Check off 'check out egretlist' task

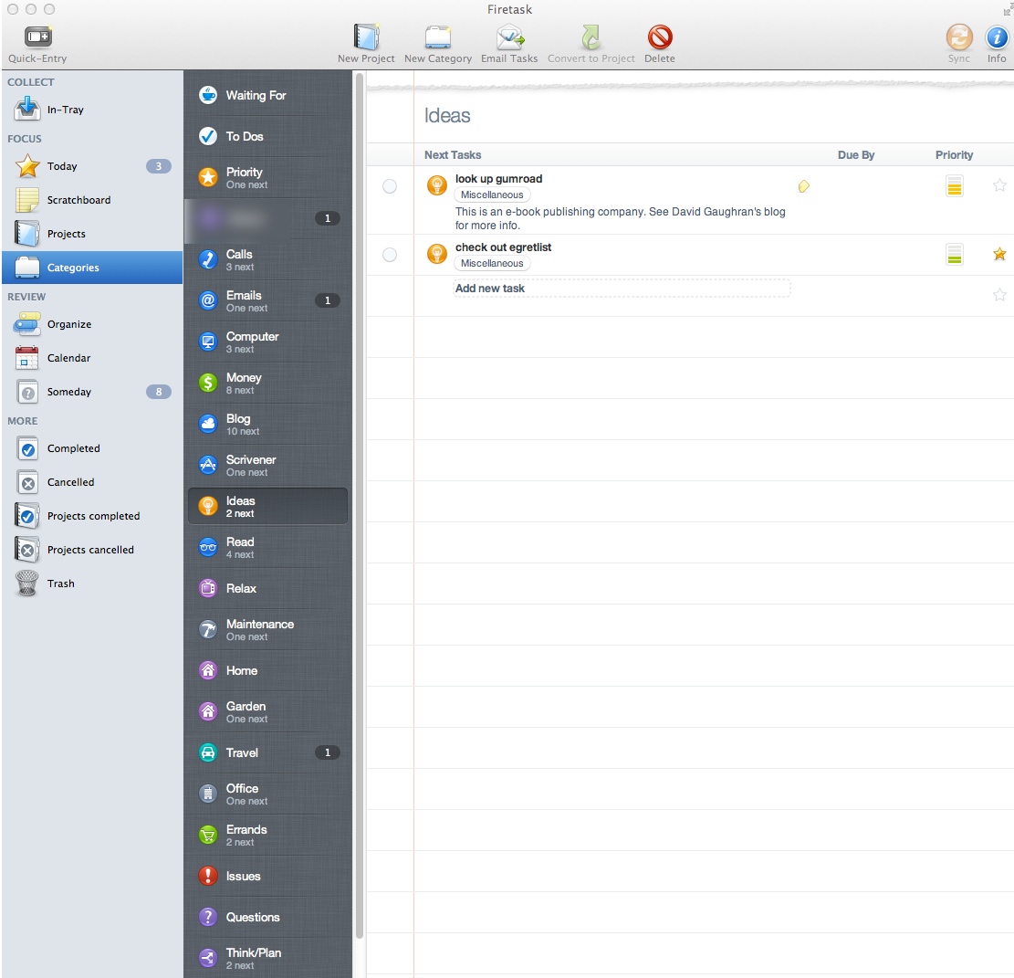pos(390,255)
